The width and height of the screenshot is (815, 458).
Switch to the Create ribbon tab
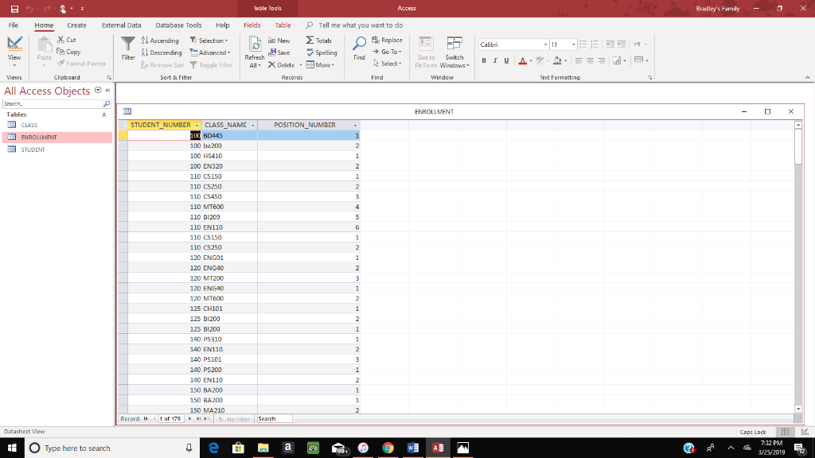(76, 25)
